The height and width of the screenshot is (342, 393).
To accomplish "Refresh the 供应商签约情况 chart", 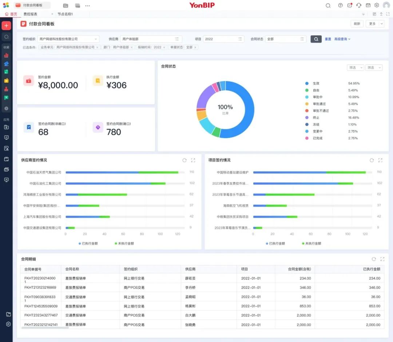I will coord(184,160).
